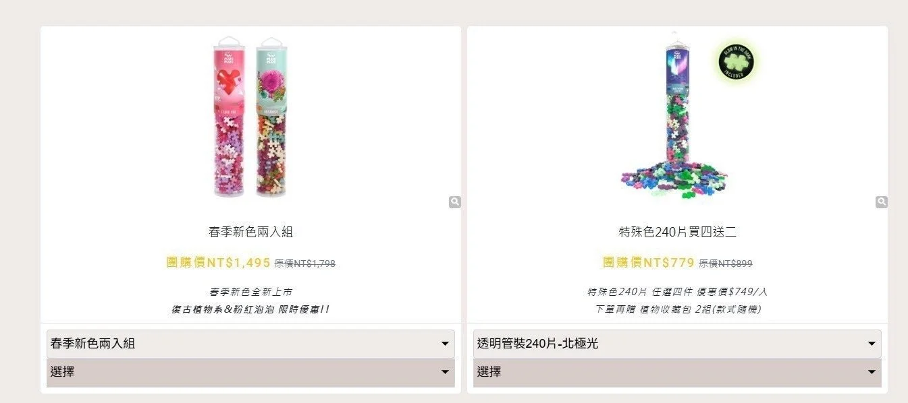Click the 春季新色兩入組 product title
908x403 pixels.
pos(250,232)
